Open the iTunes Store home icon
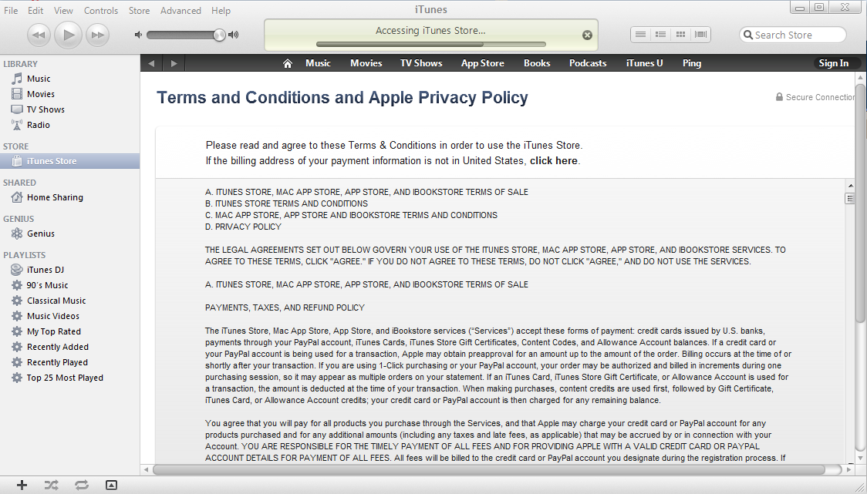867x494 pixels. (x=287, y=63)
